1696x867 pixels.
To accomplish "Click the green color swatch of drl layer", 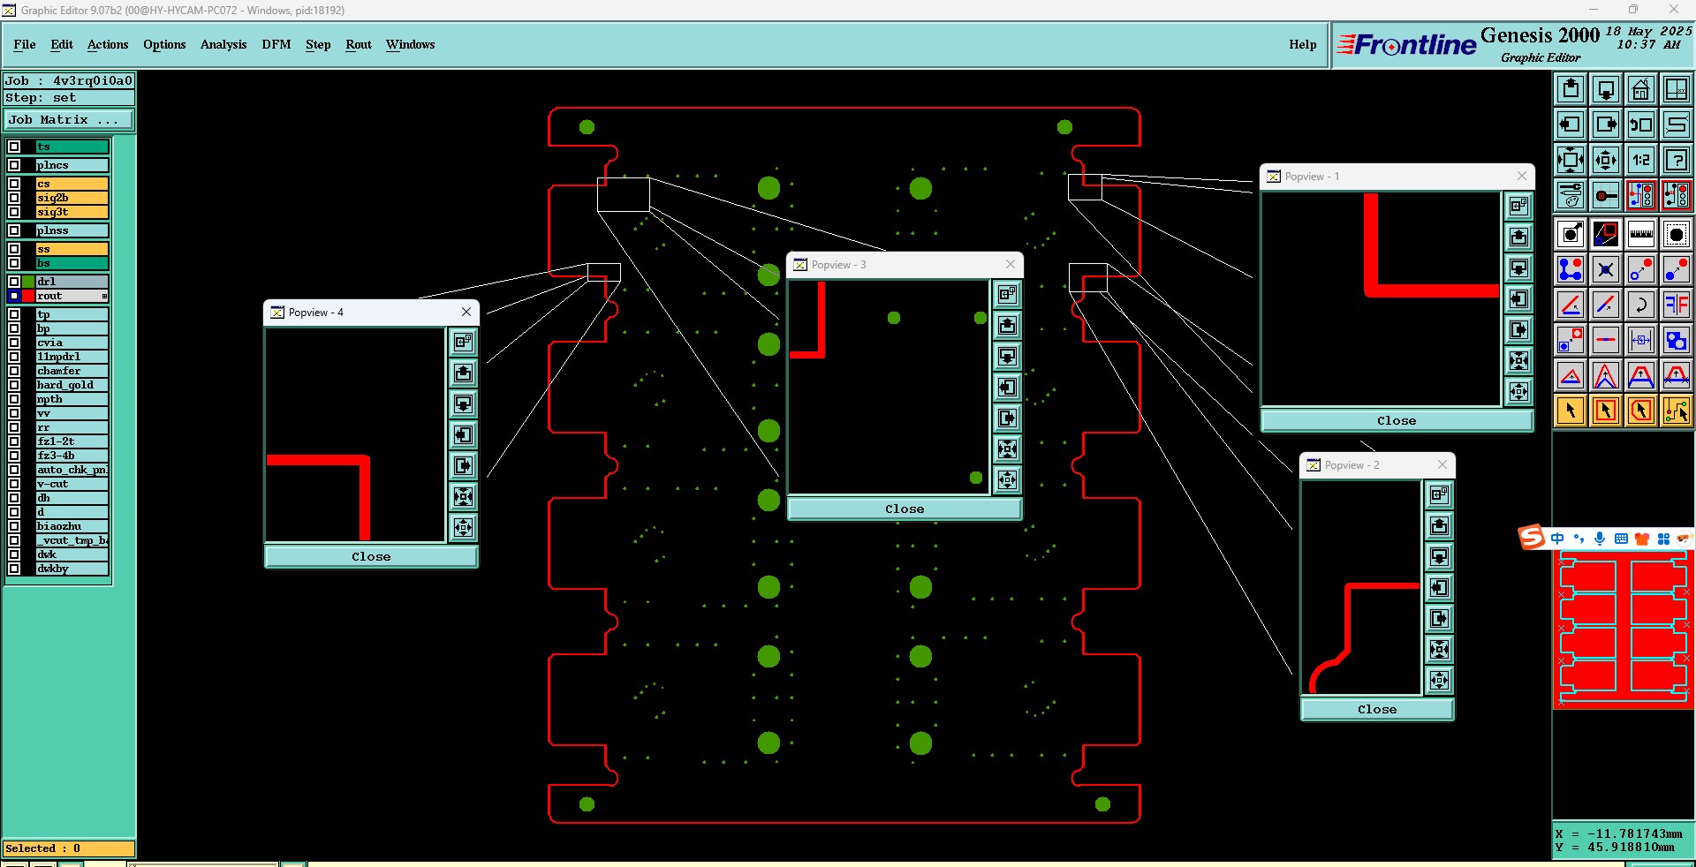I will click(x=28, y=282).
